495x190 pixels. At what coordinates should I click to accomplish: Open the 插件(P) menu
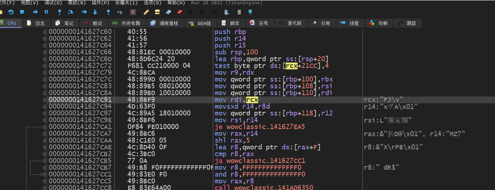click(x=100, y=3)
